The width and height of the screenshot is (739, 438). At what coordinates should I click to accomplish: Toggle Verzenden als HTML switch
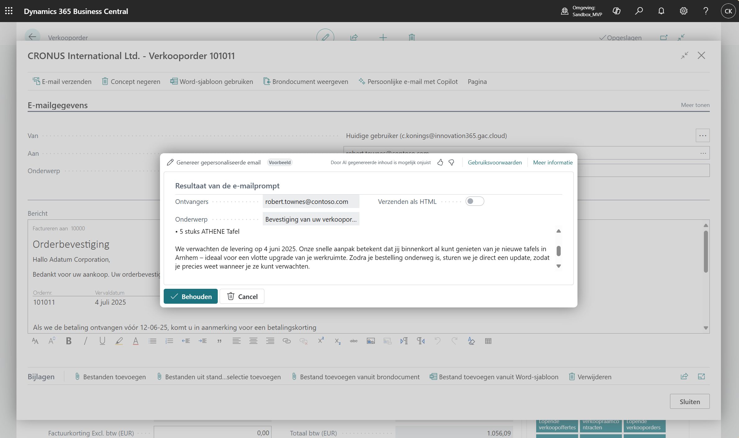tap(474, 201)
